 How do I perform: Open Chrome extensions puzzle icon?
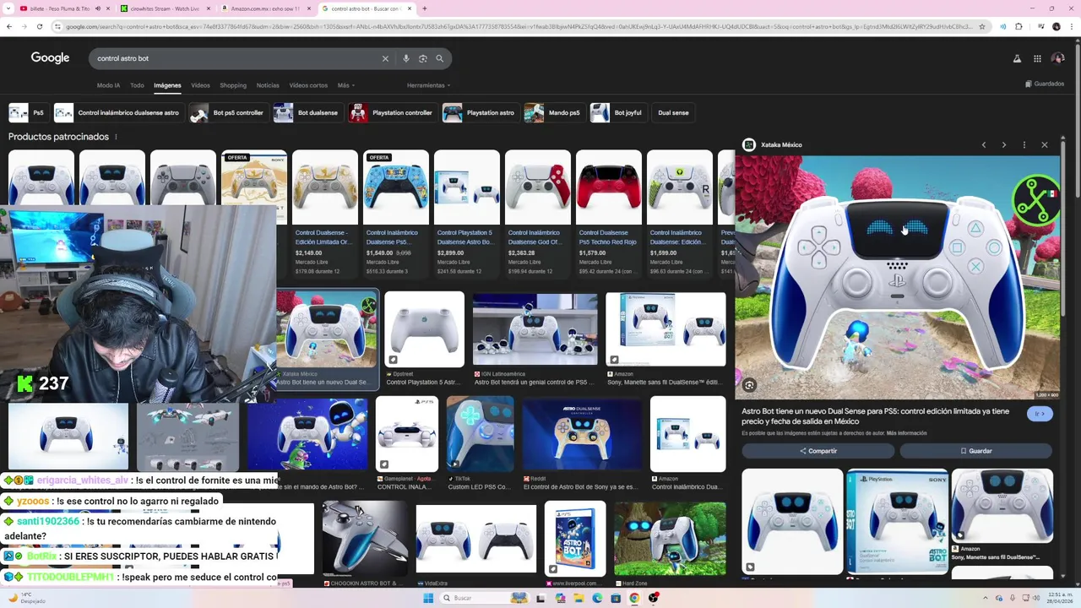coord(1019,26)
